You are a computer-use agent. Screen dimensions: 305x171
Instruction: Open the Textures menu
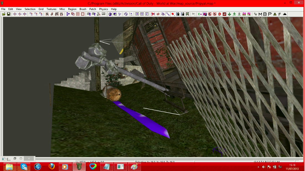pyautogui.click(x=51, y=9)
